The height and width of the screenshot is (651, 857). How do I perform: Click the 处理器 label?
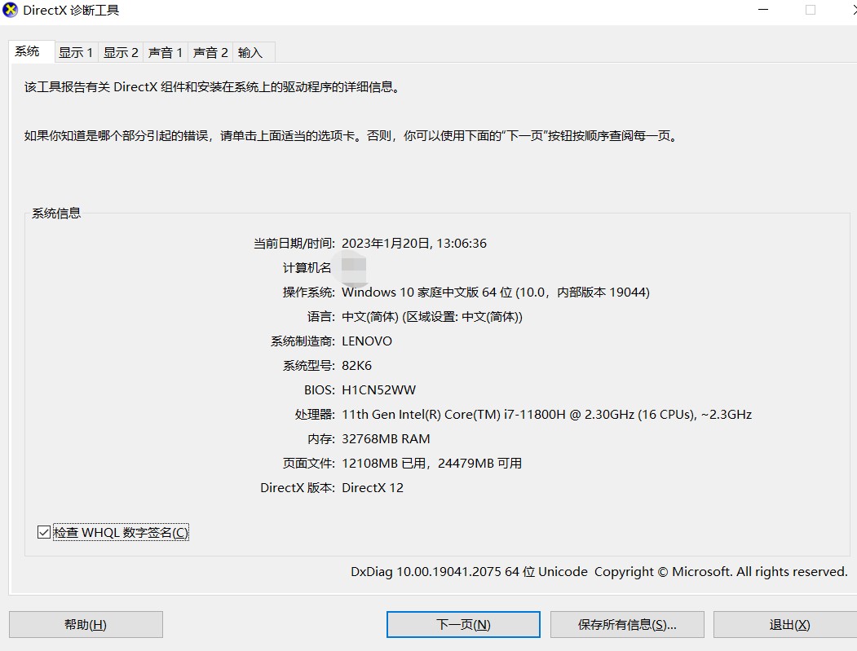coord(315,415)
